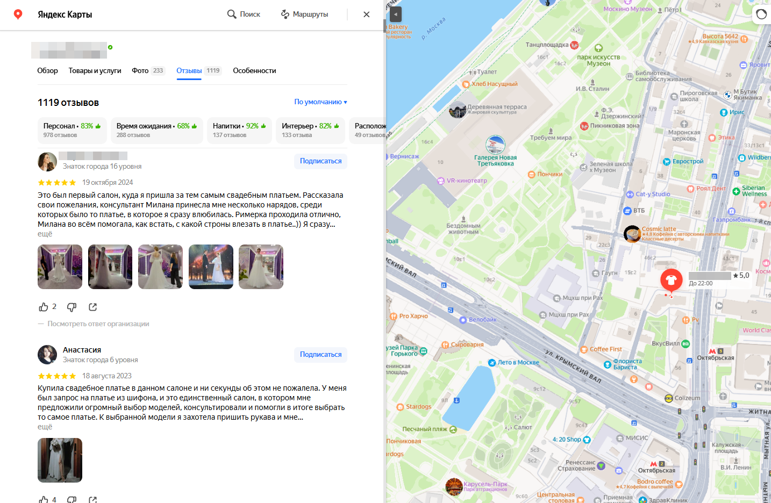Dislike the first review with thumbs down
Screen dimensions: 771x503
tap(72, 307)
